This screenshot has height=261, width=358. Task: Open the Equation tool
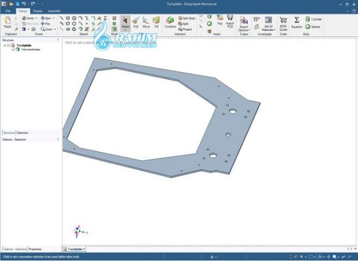(297, 22)
